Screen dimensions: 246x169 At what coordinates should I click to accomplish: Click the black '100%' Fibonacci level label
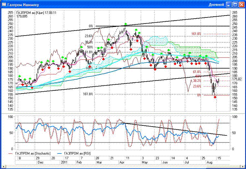pyautogui.click(x=89, y=68)
